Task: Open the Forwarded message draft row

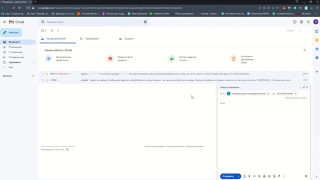Action: click(x=174, y=74)
